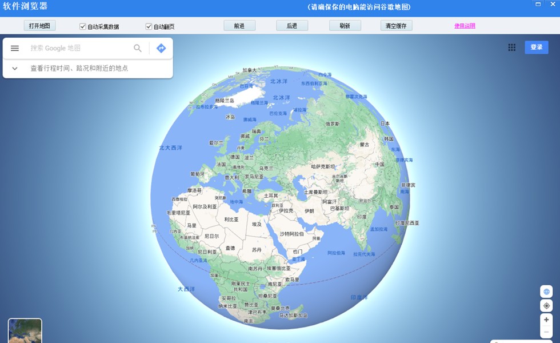Click the 阿尔及利亚 label on the globe
The height and width of the screenshot is (343, 560).
[205, 206]
